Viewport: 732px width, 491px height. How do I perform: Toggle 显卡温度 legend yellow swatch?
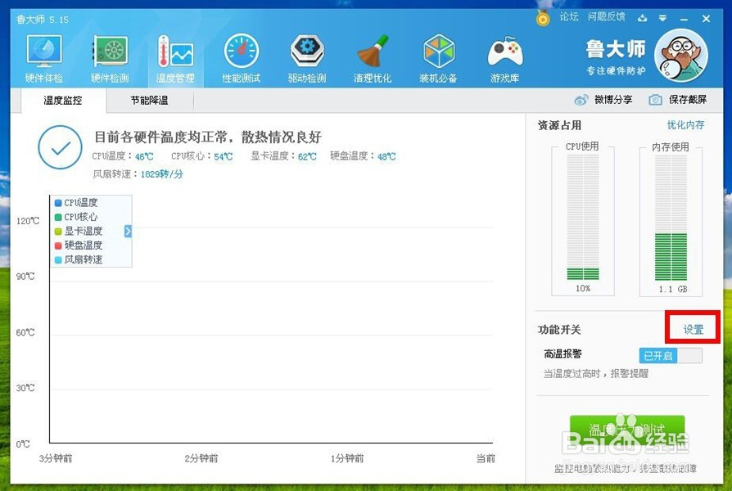[x=58, y=232]
